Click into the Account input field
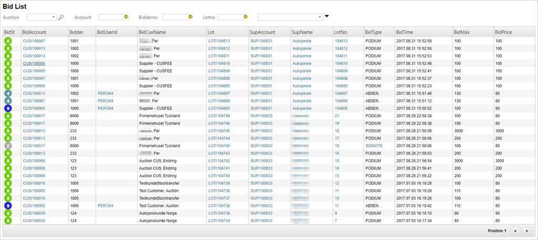Viewport: 538px width, 240px height. pos(110,17)
